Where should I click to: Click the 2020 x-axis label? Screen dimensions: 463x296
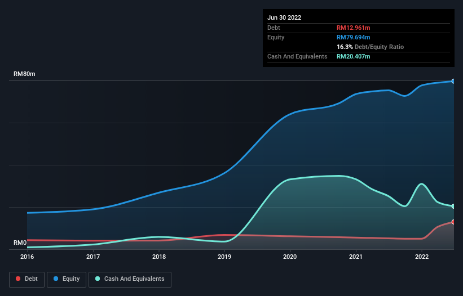point(290,257)
